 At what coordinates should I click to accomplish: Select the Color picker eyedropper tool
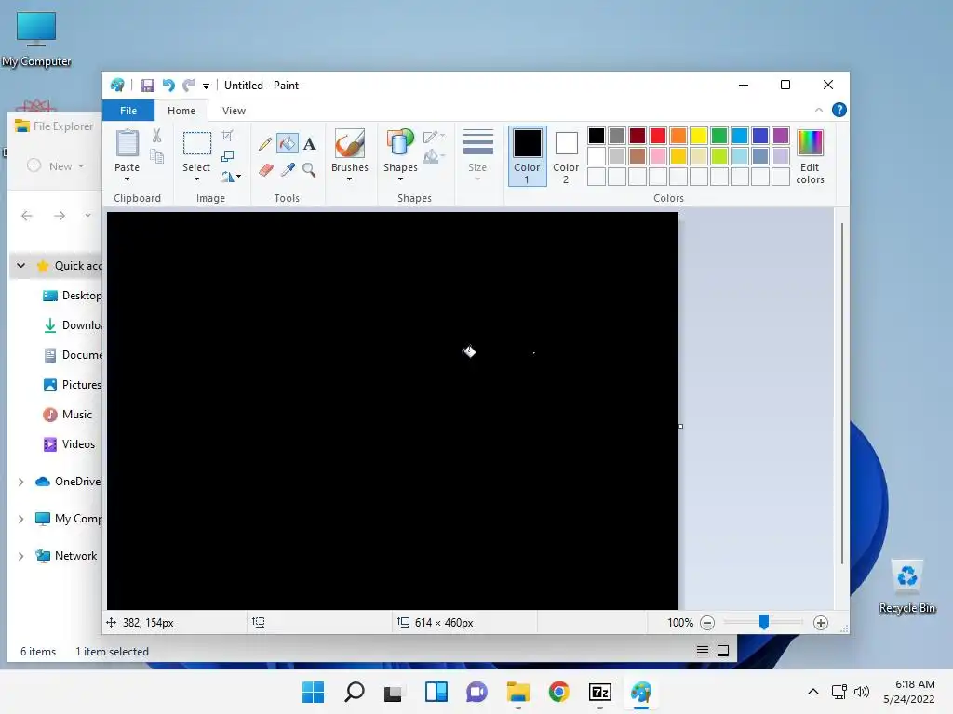(288, 170)
